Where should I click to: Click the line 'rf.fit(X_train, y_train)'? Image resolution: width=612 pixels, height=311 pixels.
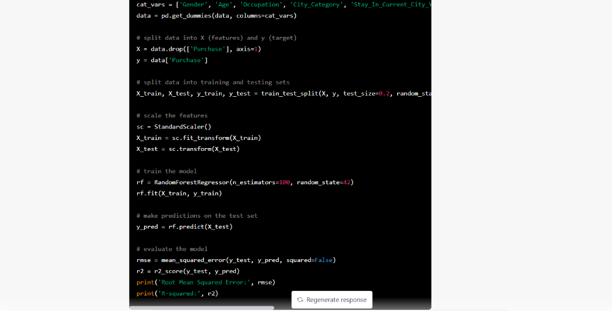pos(179,194)
